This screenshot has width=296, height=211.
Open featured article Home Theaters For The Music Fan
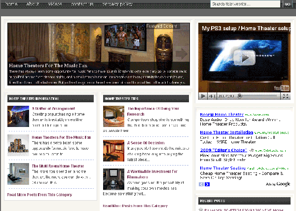48,66
